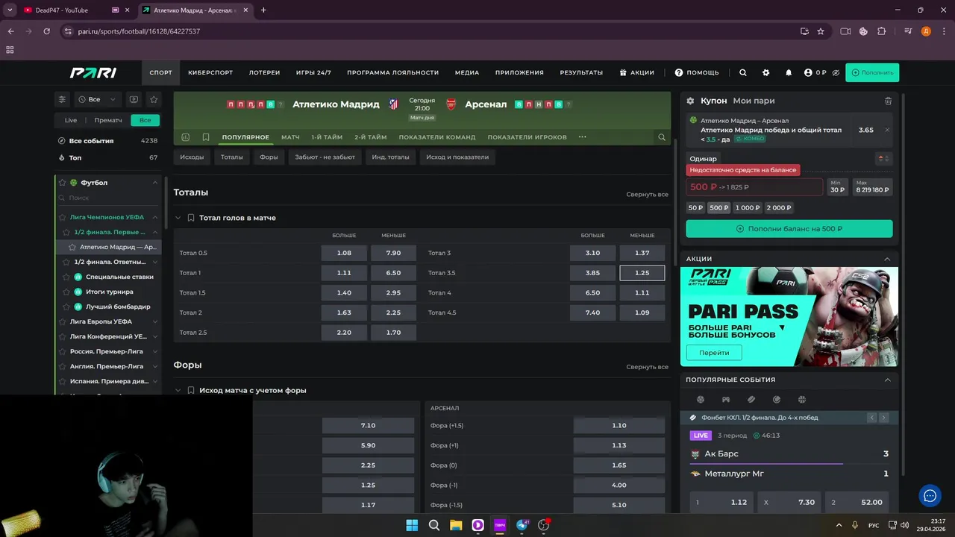The height and width of the screenshot is (537, 955).
Task: Expand Россия. Премьер-Лига league
Action: click(x=155, y=351)
